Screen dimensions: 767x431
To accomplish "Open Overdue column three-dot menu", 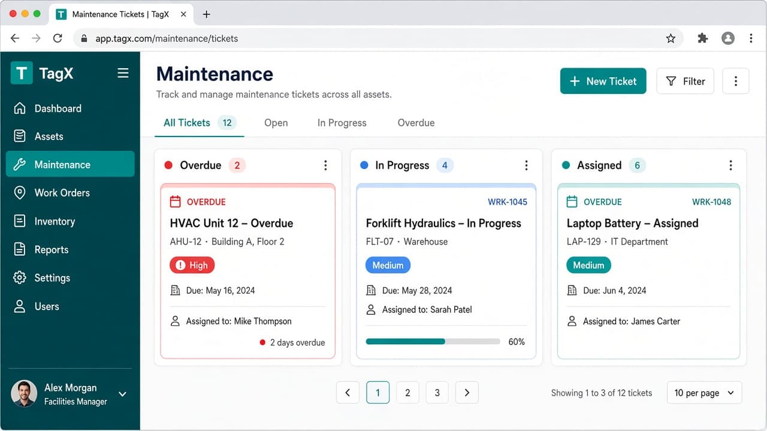I will (x=325, y=165).
